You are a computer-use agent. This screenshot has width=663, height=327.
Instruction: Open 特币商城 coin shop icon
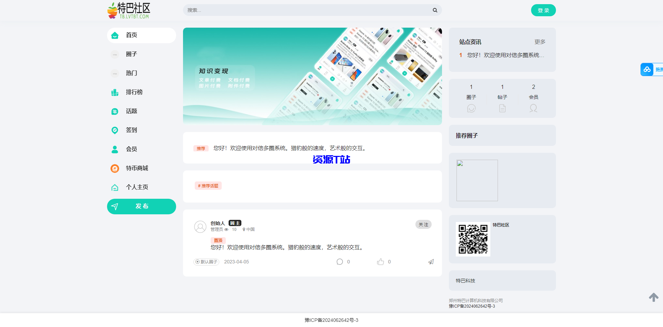pyautogui.click(x=115, y=168)
